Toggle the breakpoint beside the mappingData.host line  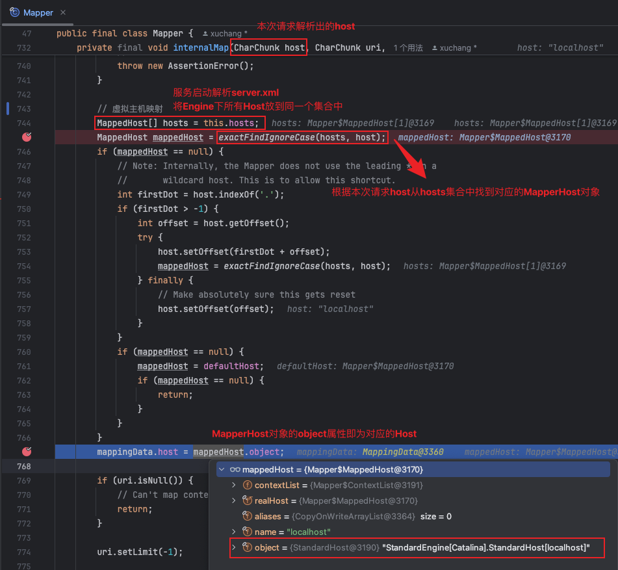(x=27, y=452)
